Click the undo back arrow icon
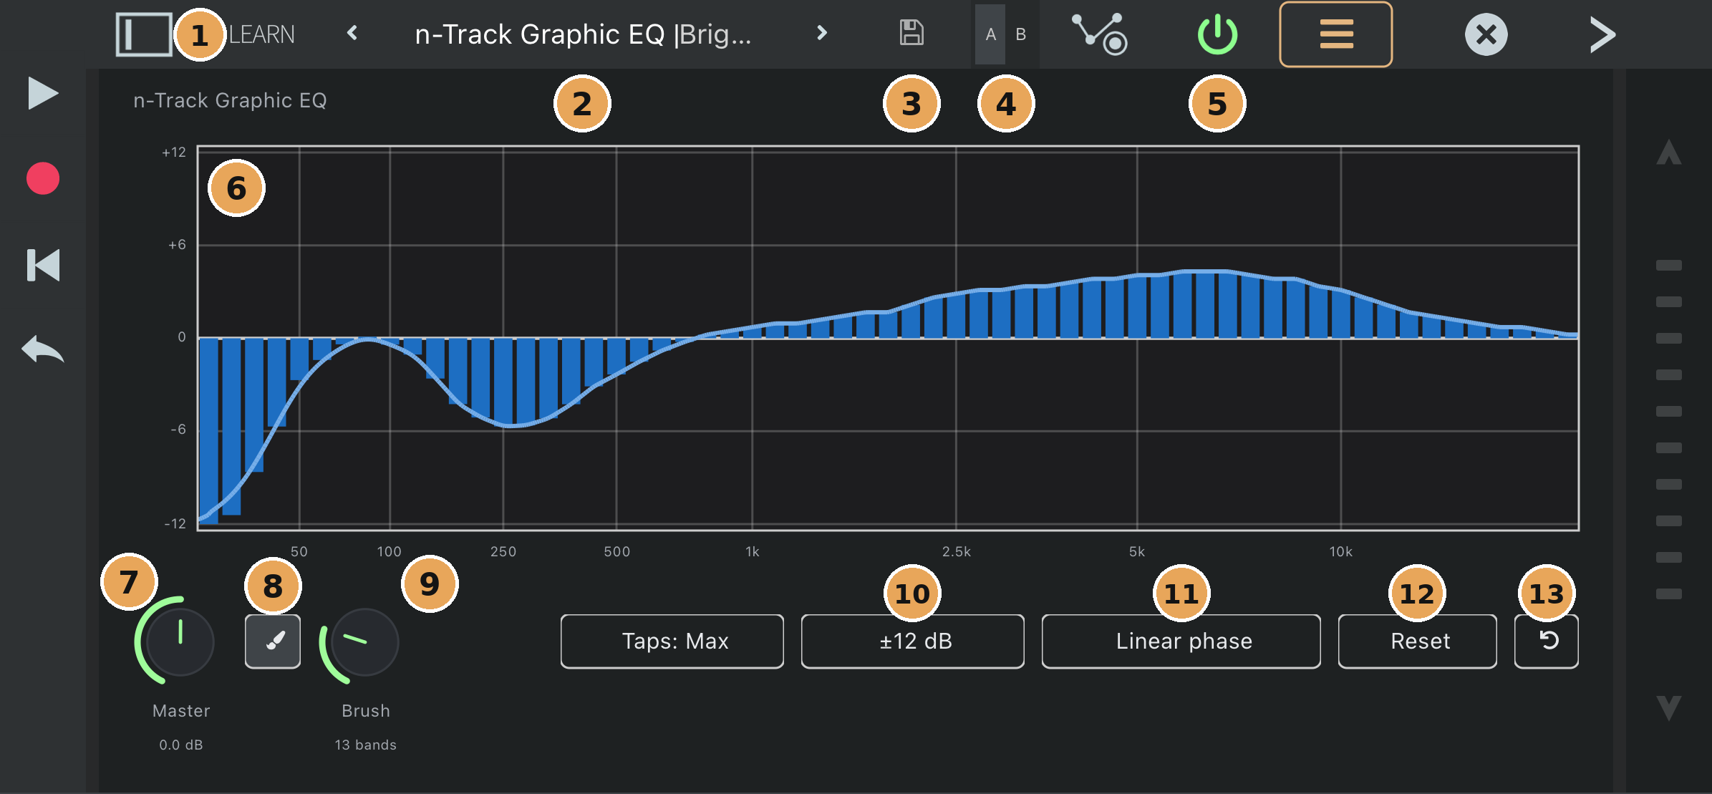 [43, 349]
